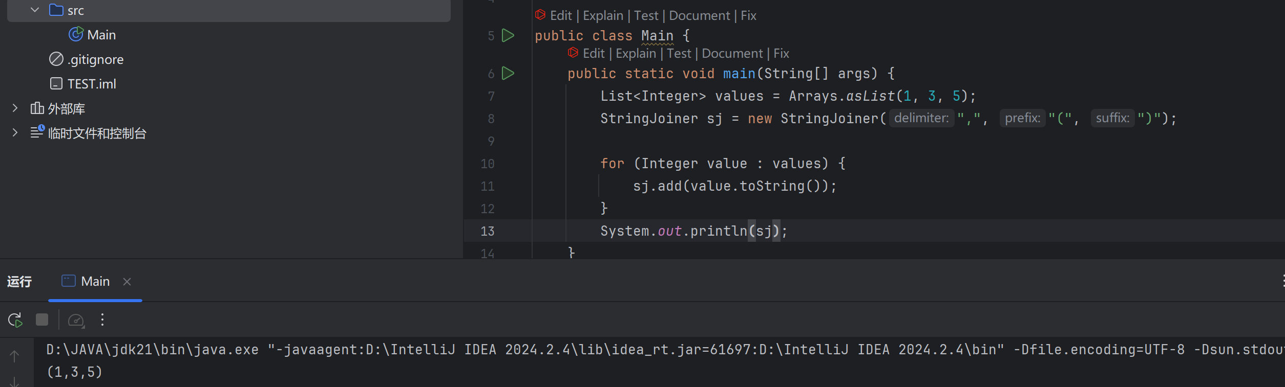Image resolution: width=1285 pixels, height=387 pixels.
Task: Click the for loop keyword on line 10
Action: 612,164
